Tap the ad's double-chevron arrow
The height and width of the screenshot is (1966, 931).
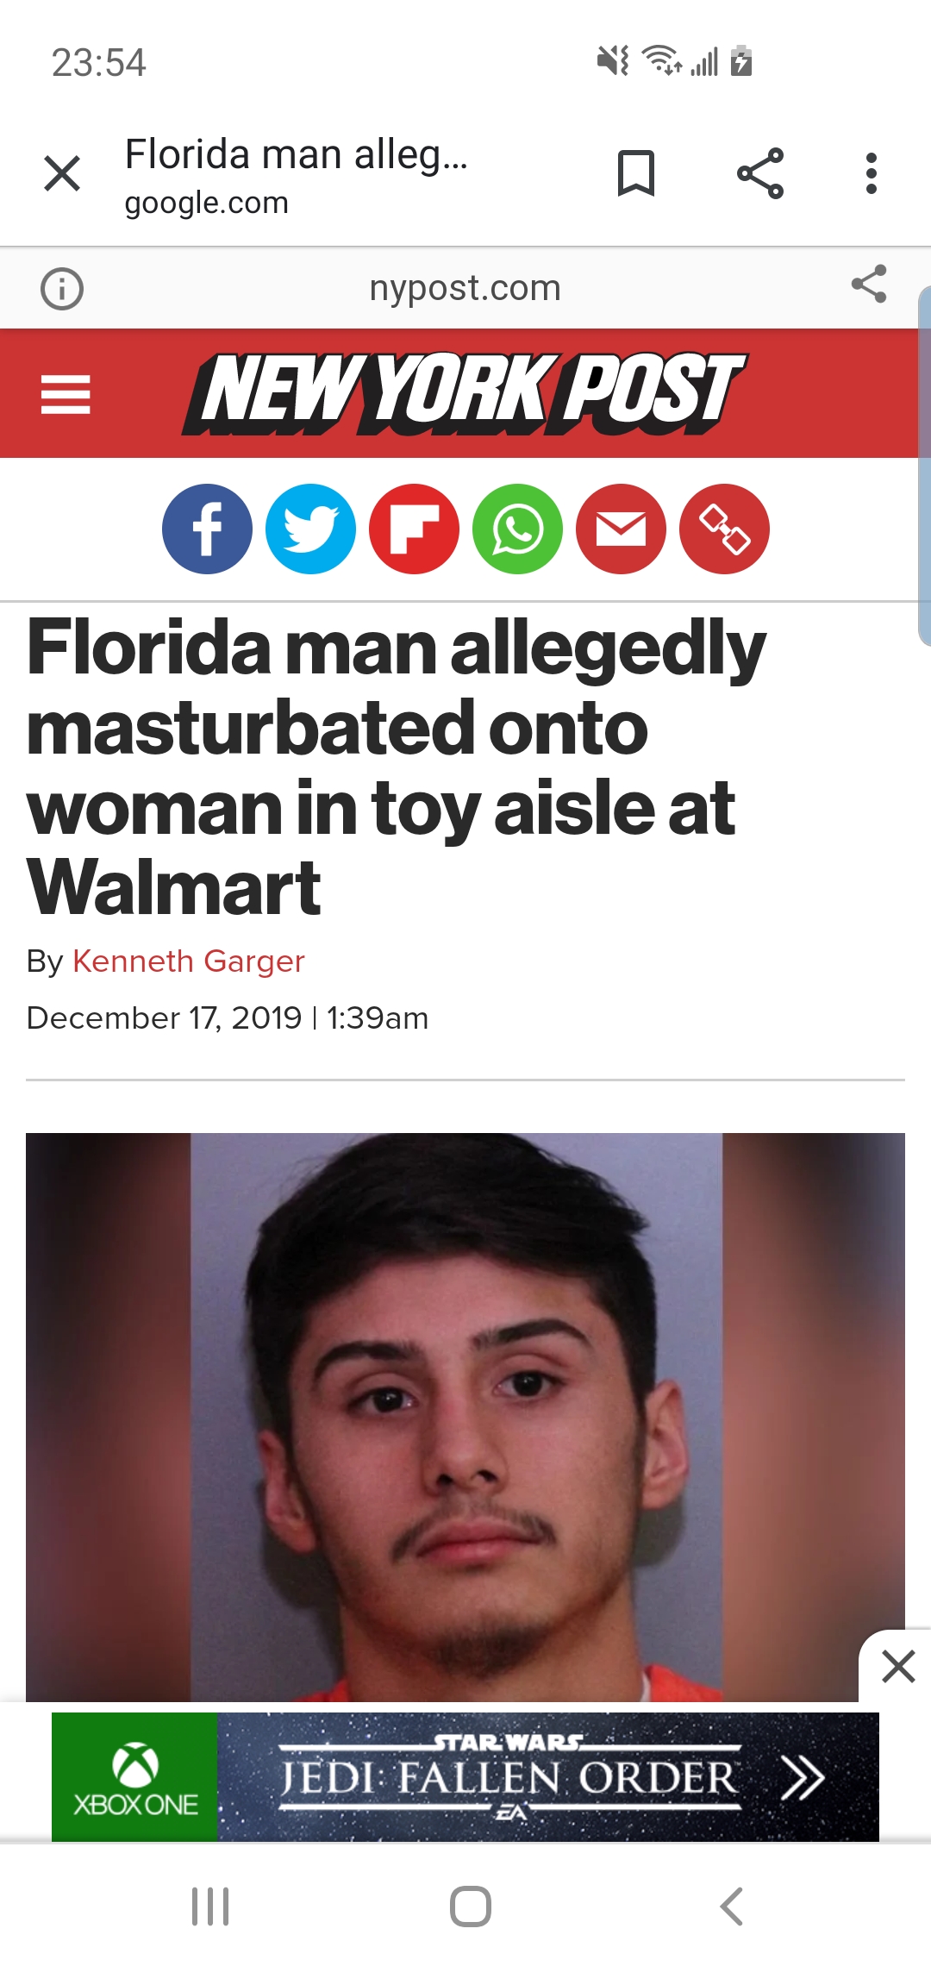click(803, 1778)
